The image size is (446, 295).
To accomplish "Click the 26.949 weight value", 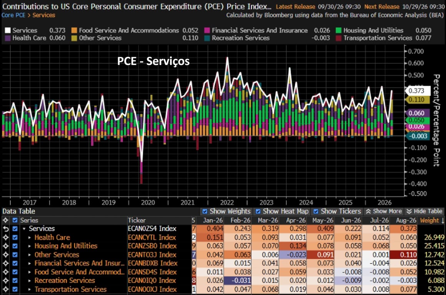I will pos(434,237).
